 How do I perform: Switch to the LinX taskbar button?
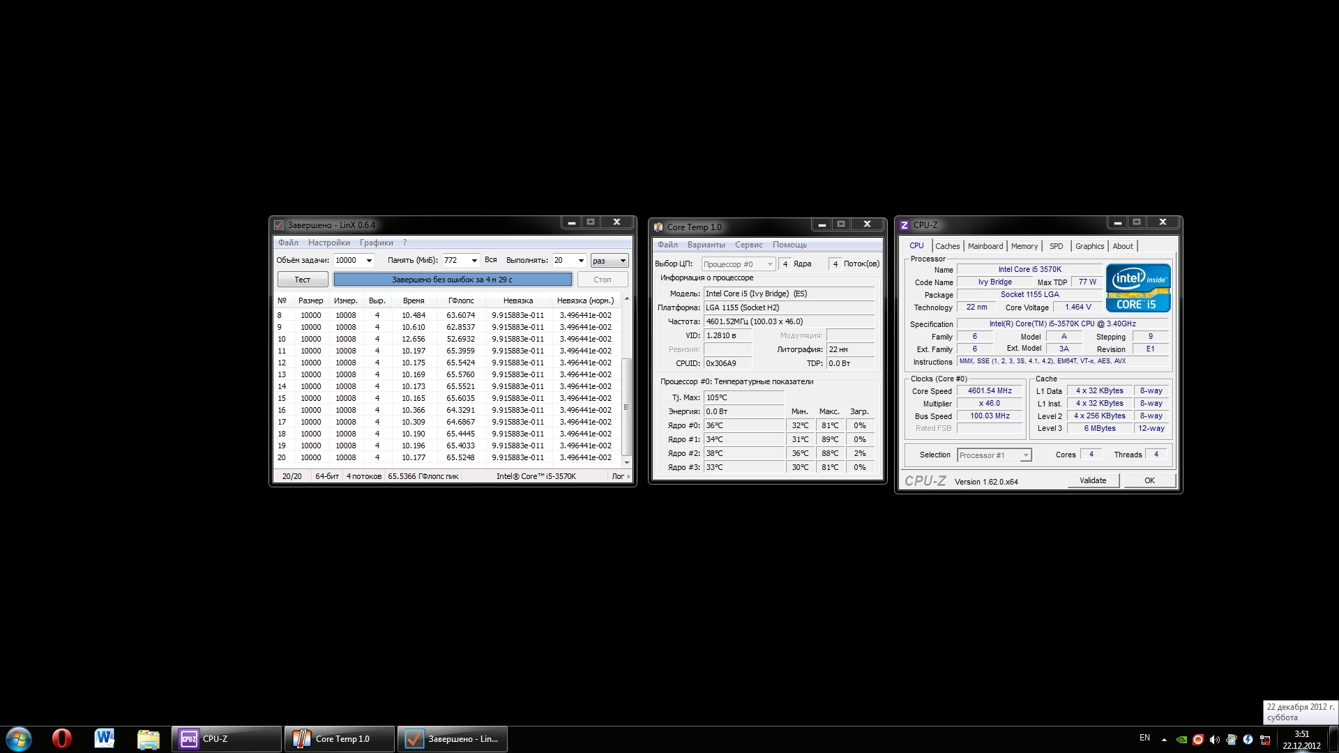click(x=453, y=739)
